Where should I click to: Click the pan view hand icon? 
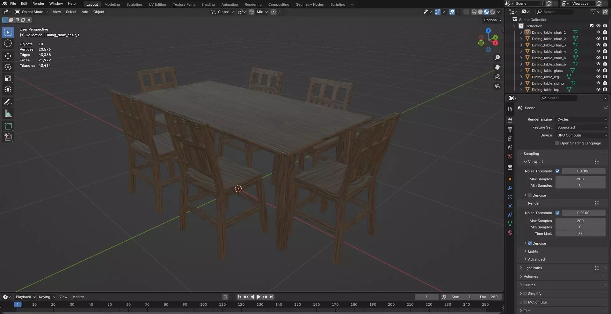(x=497, y=67)
